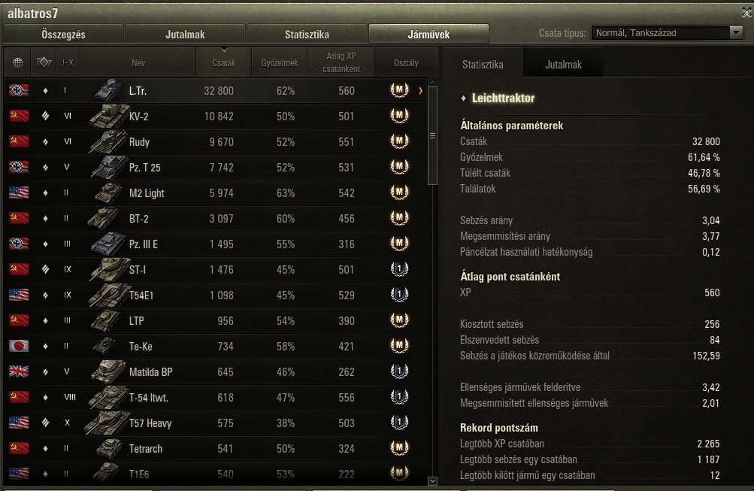Sort by Győzelmek column header
The height and width of the screenshot is (491, 754).
pyautogui.click(x=280, y=62)
